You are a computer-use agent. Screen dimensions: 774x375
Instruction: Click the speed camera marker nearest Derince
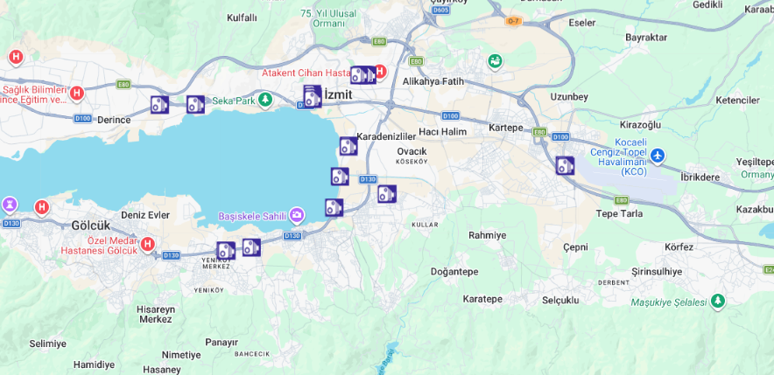[159, 105]
